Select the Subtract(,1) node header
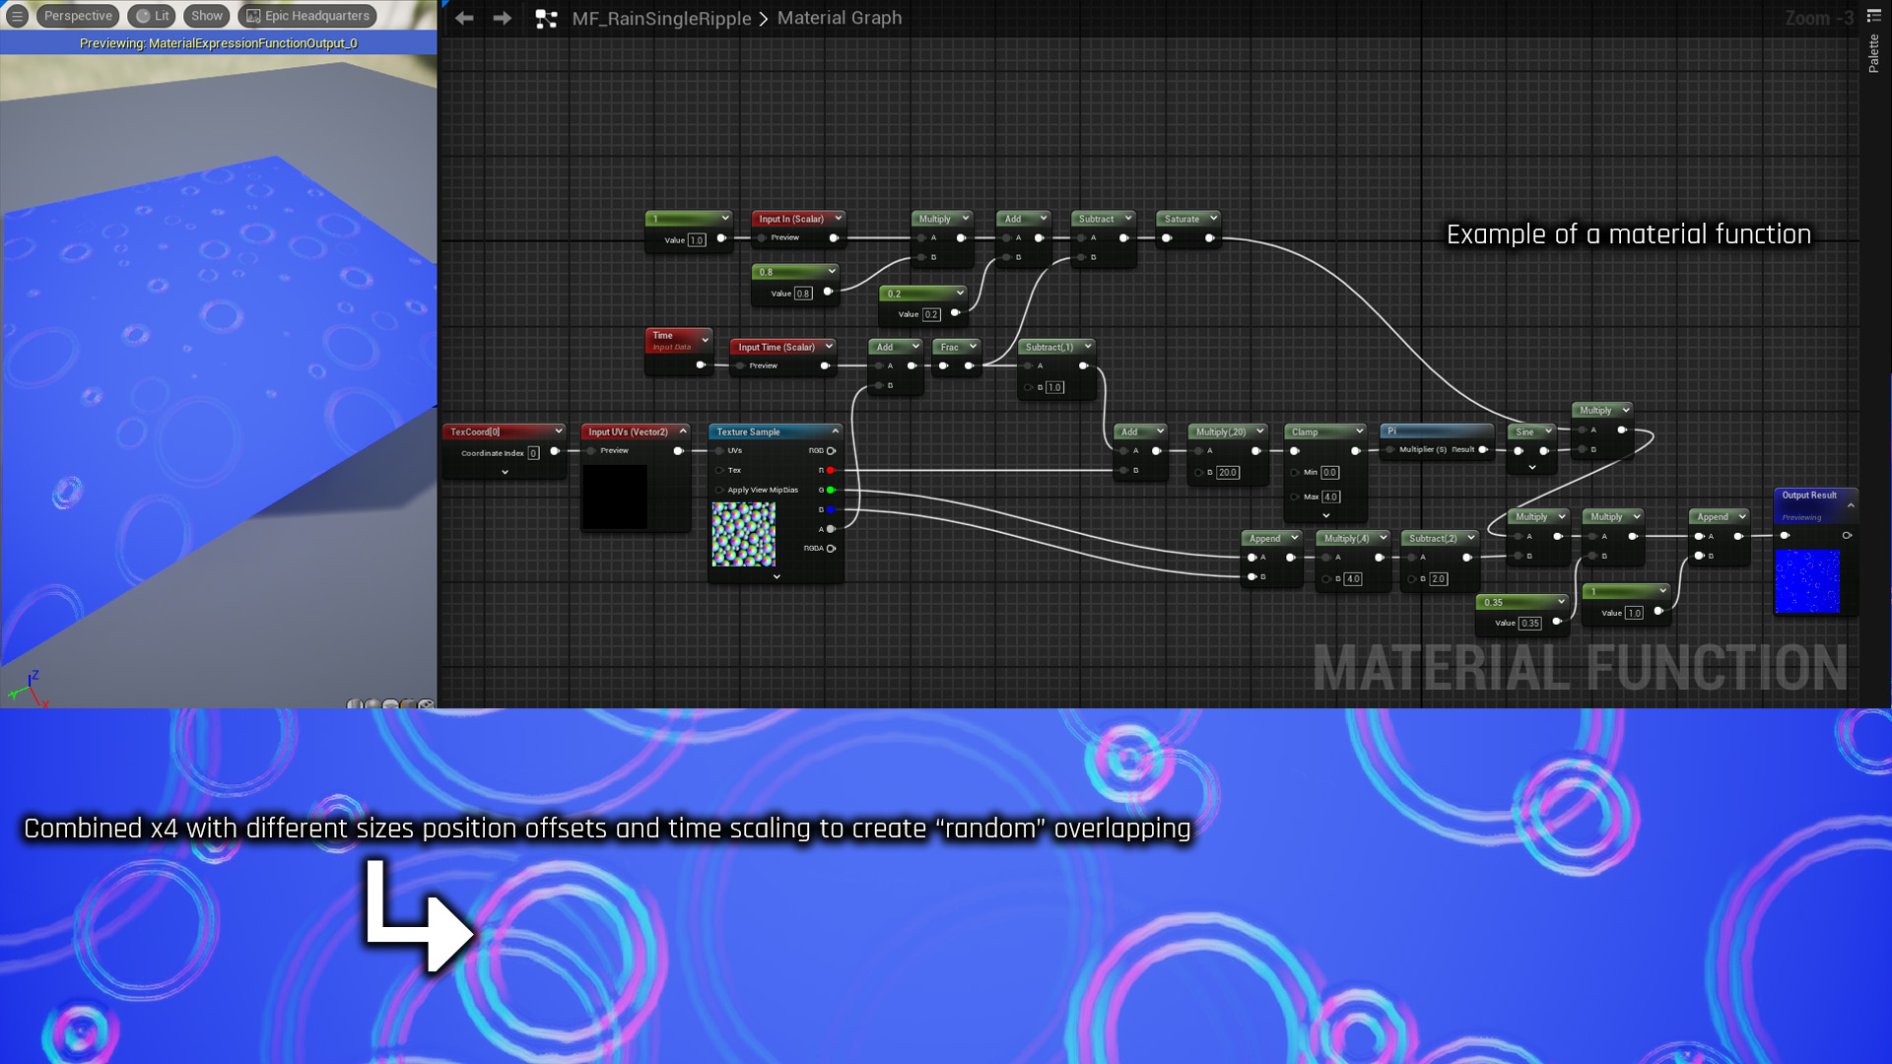Screen dimensions: 1892x1064 (x=1056, y=347)
